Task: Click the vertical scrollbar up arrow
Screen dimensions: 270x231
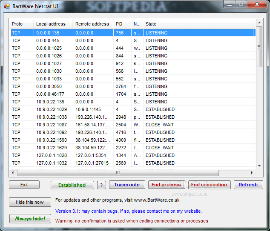Action: click(x=259, y=23)
